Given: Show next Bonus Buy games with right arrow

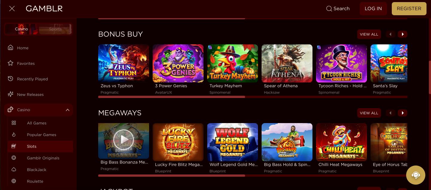Looking at the screenshot, I should (x=403, y=34).
